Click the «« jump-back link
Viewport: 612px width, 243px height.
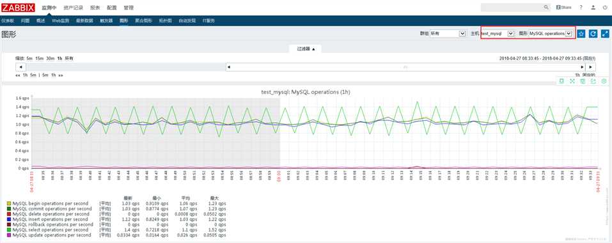tap(18, 75)
